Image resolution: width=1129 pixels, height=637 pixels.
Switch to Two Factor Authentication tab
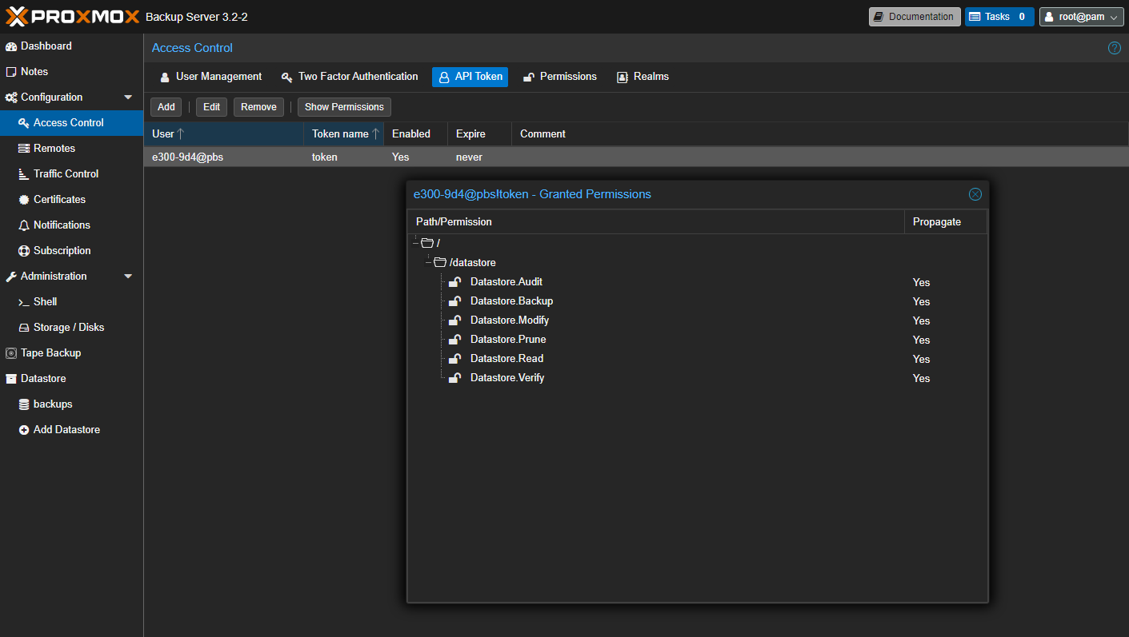tap(350, 77)
